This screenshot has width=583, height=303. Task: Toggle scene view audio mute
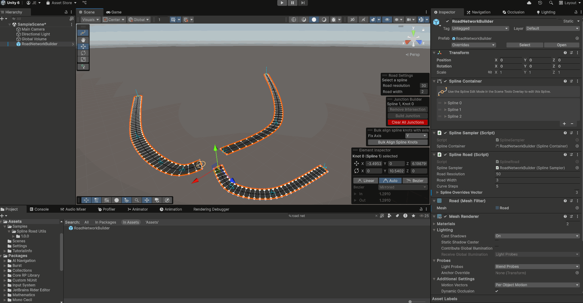363,20
